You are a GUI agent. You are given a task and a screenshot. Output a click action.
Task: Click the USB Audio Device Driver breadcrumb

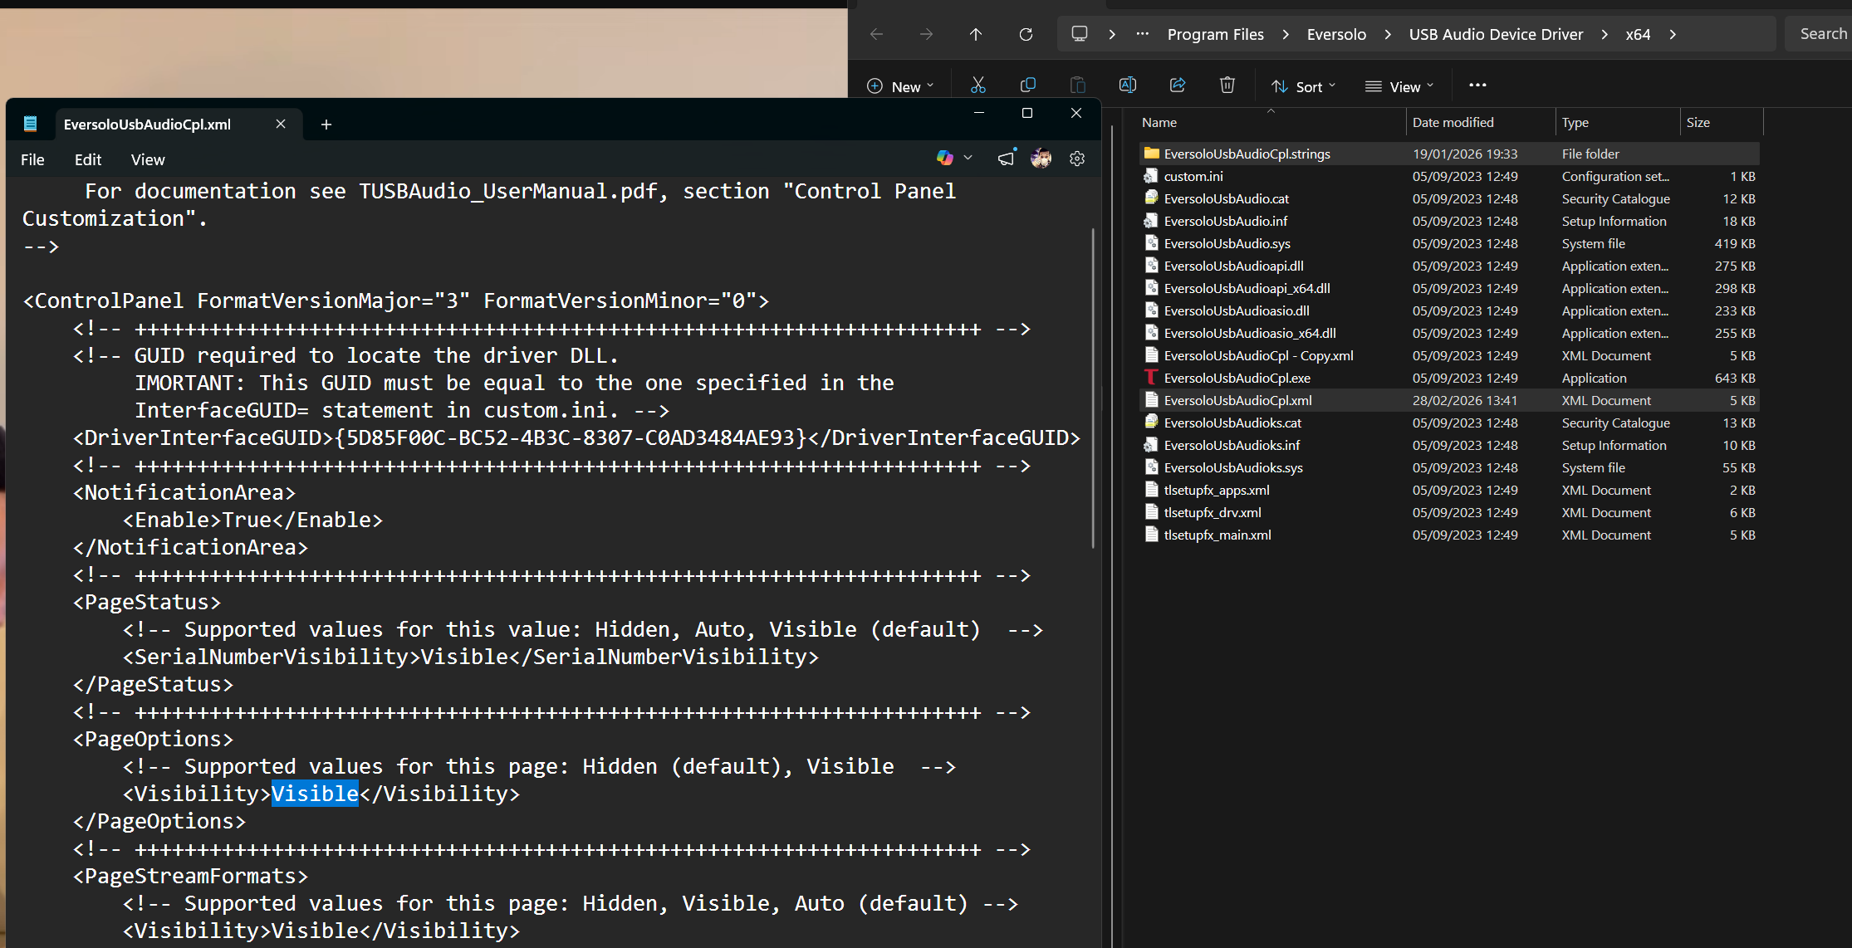point(1496,34)
